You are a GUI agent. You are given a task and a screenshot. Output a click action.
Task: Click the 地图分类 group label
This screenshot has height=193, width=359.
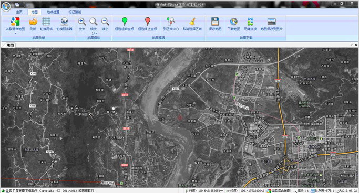38,38
